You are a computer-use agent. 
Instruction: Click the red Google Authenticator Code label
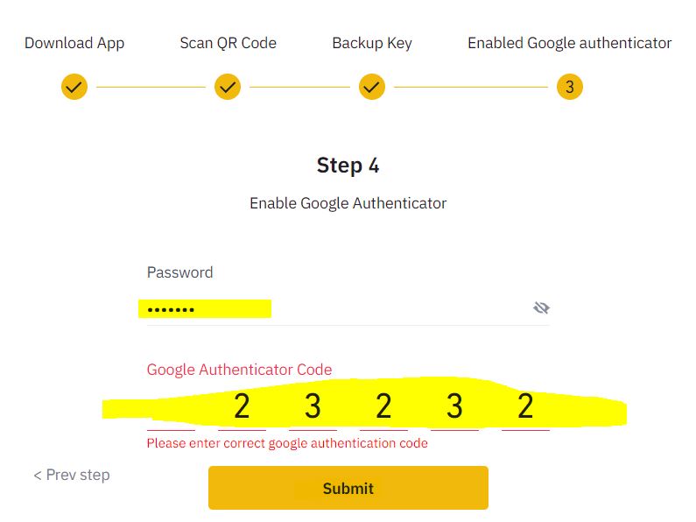click(x=239, y=370)
